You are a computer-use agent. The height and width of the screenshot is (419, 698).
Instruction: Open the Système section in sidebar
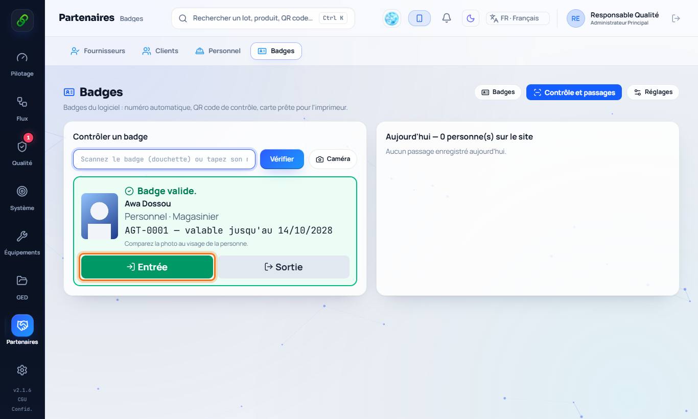click(x=22, y=198)
